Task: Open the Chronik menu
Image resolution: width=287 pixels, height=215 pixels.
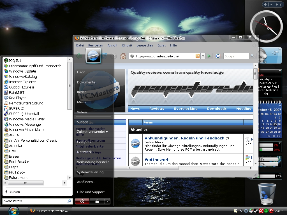Action: (x=127, y=45)
